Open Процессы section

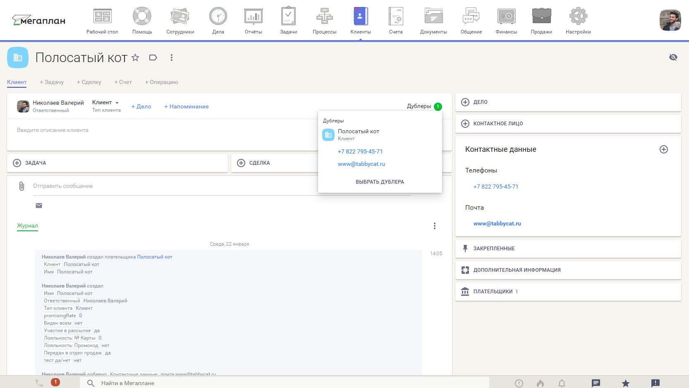click(x=325, y=21)
